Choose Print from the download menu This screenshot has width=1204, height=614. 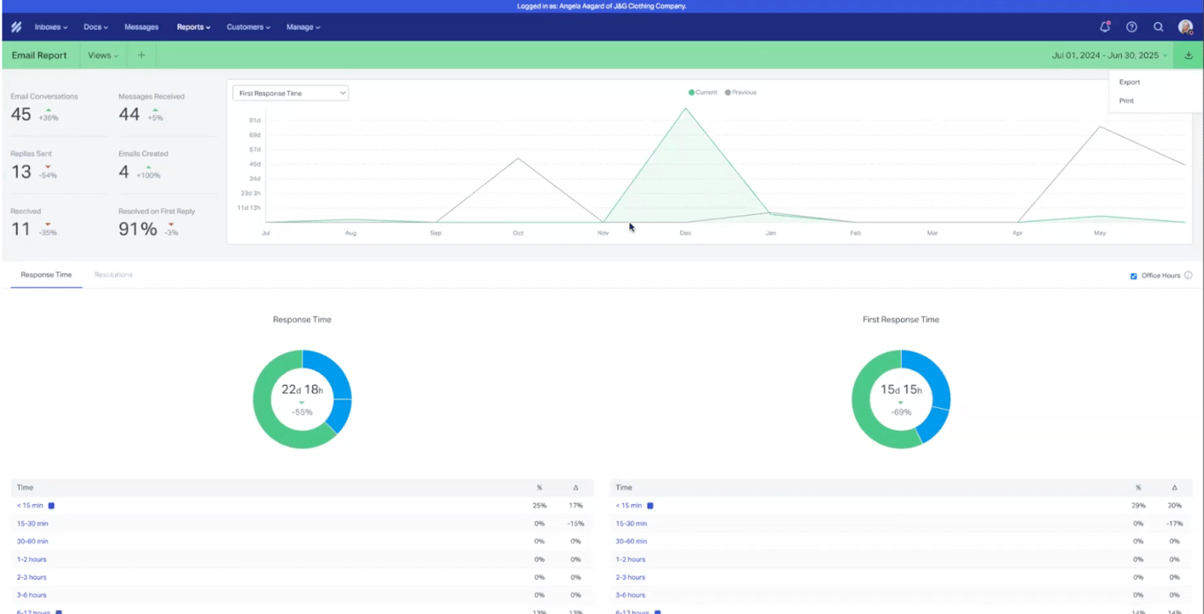click(x=1126, y=100)
